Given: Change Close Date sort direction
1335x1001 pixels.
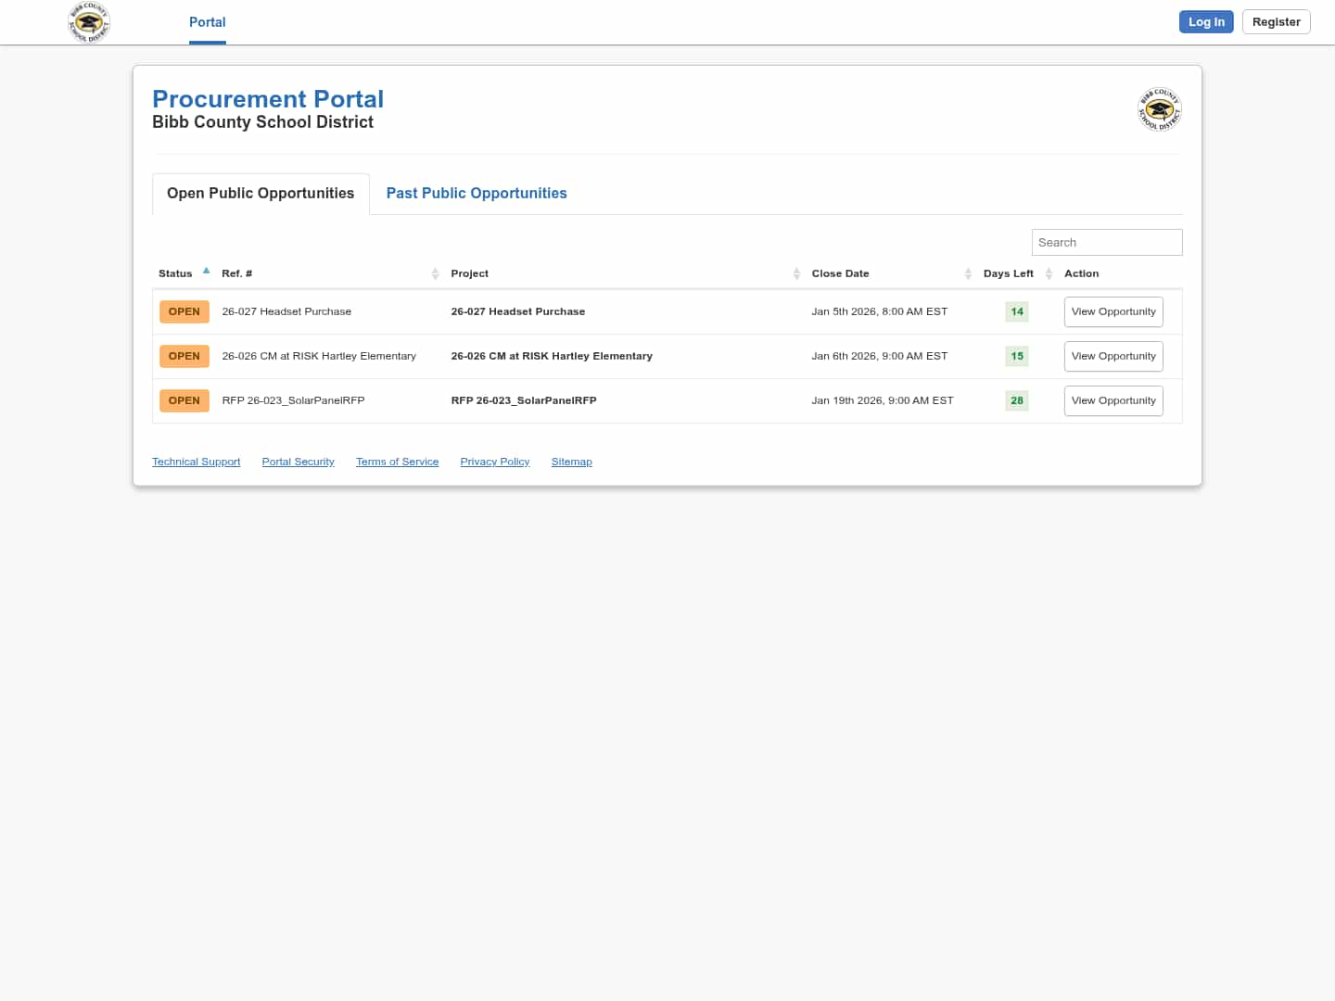Looking at the screenshot, I should point(968,272).
